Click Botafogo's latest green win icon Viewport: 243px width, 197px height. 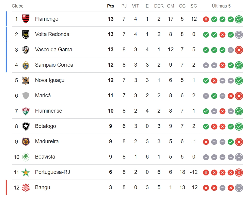point(239,127)
